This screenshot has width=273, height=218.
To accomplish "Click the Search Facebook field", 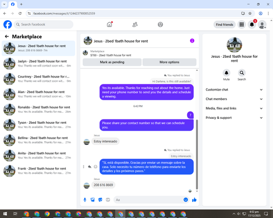I will [x=44, y=25].
